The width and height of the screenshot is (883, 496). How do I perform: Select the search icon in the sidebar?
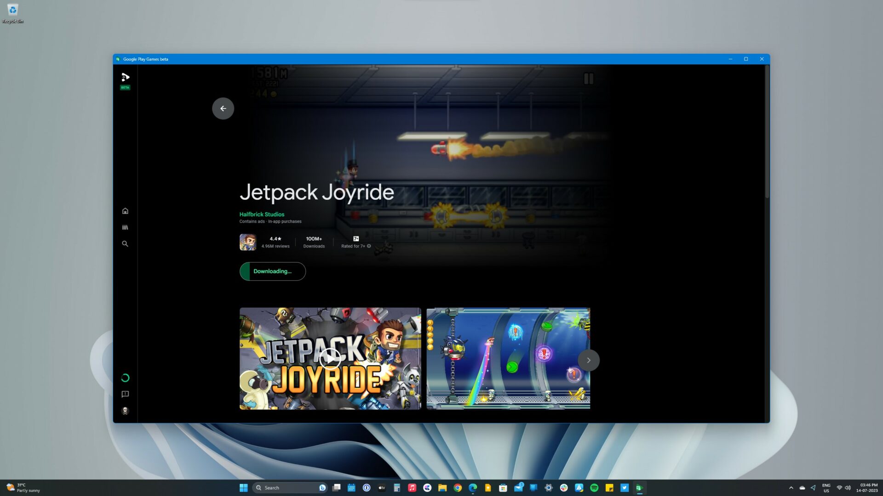[x=125, y=244]
